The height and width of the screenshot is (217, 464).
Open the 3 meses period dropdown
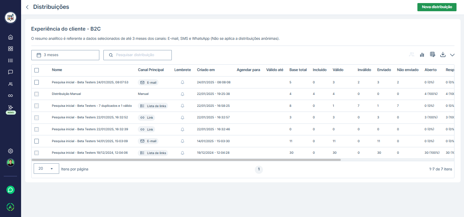click(x=65, y=55)
